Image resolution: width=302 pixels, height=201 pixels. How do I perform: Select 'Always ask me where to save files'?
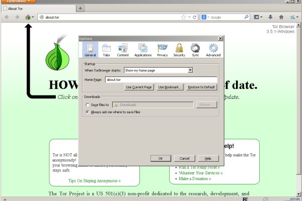point(88,112)
